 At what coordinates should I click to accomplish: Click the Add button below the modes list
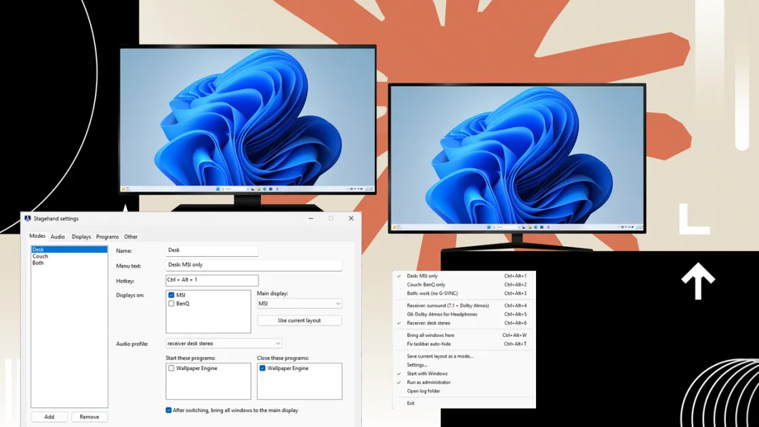click(49, 417)
